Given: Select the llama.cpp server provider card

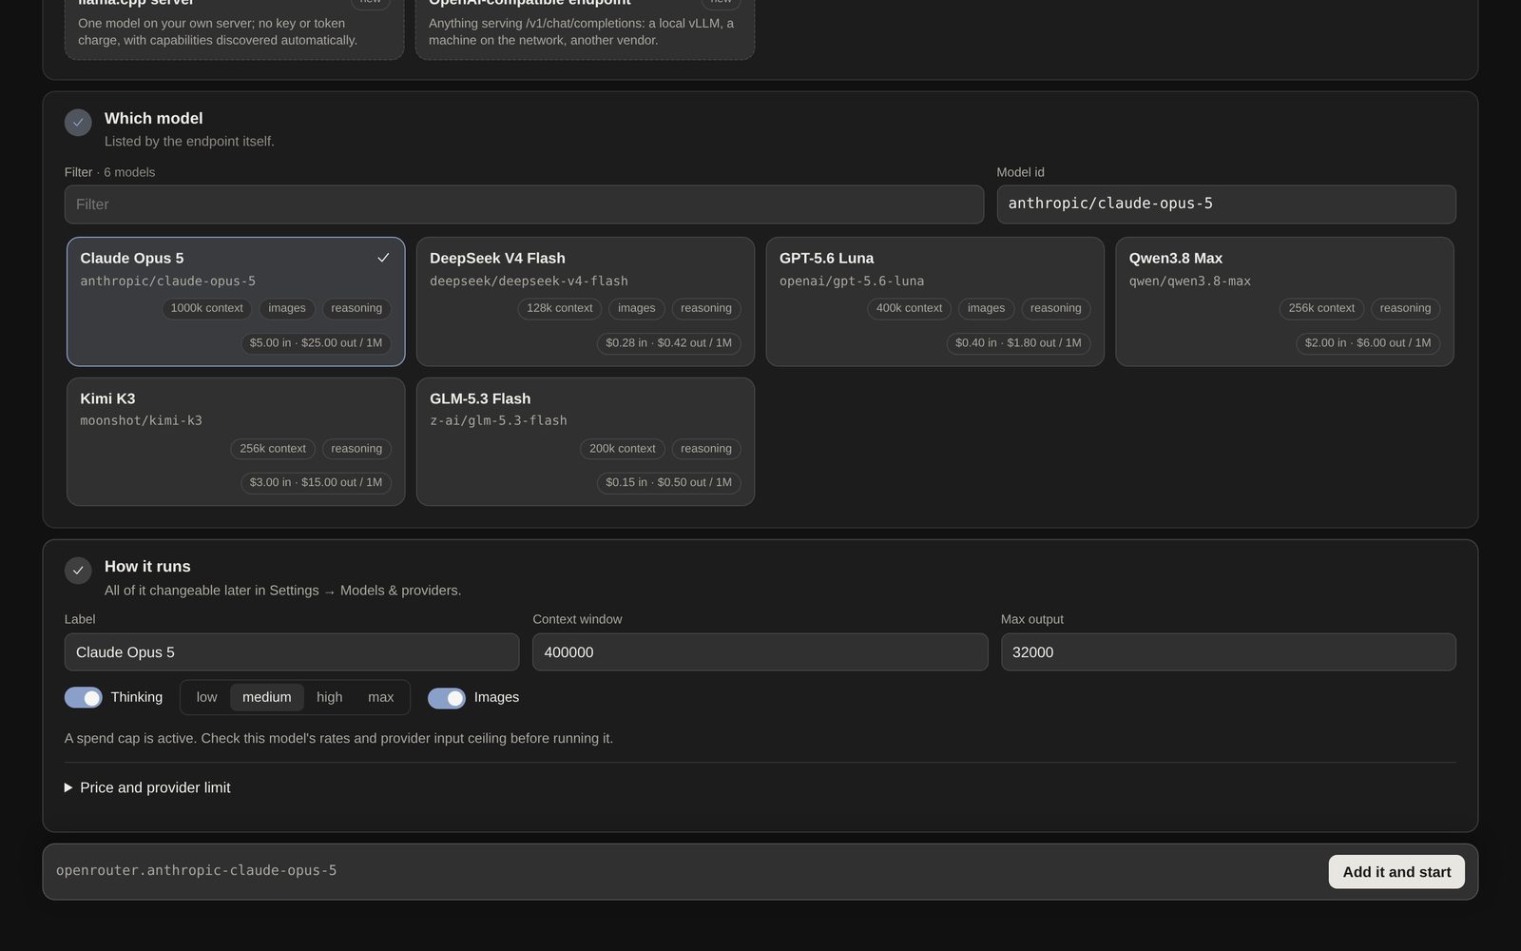Looking at the screenshot, I should coord(235,29).
